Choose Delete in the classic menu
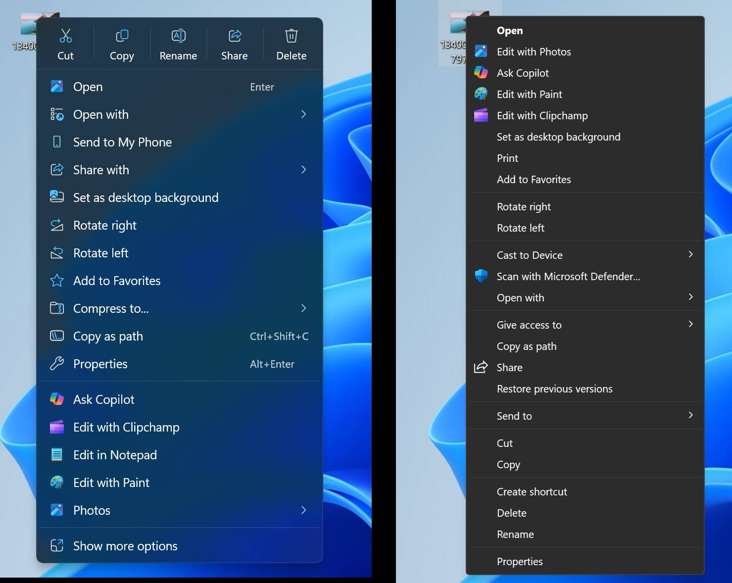This screenshot has width=732, height=583. [x=586, y=513]
